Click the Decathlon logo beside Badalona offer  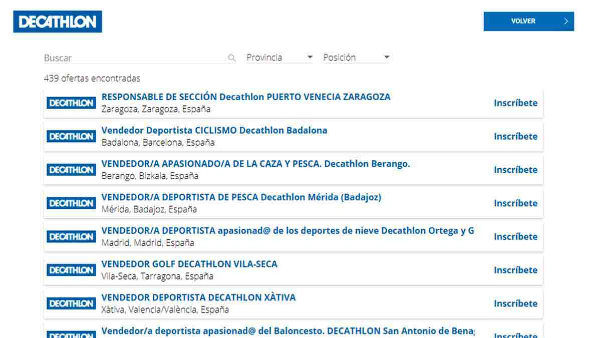(x=71, y=137)
